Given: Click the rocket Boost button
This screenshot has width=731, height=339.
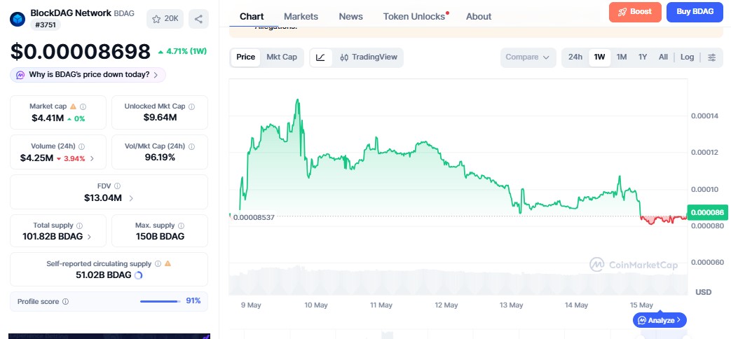Looking at the screenshot, I should click(x=635, y=12).
